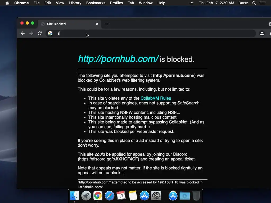This screenshot has height=203, width=271.
Task: Open the Notes app in Dock
Action: coord(133,196)
